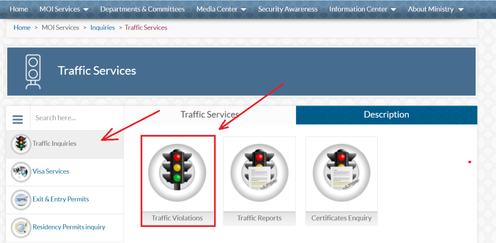This screenshot has height=243, width=496.
Task: Click the Residency Permits inquiry magnifier icon
Action: point(21,228)
